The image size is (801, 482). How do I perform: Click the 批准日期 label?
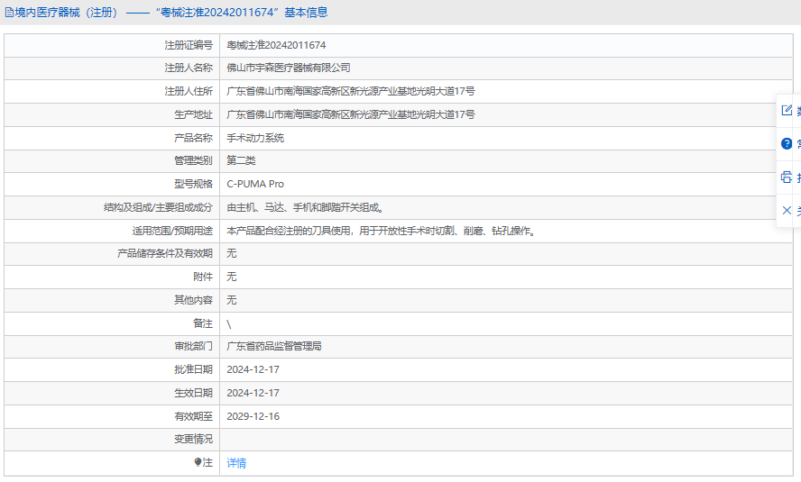(x=193, y=369)
